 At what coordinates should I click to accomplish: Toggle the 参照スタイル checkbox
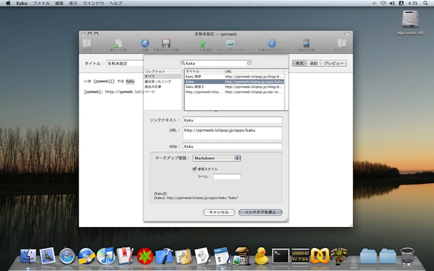(195, 169)
